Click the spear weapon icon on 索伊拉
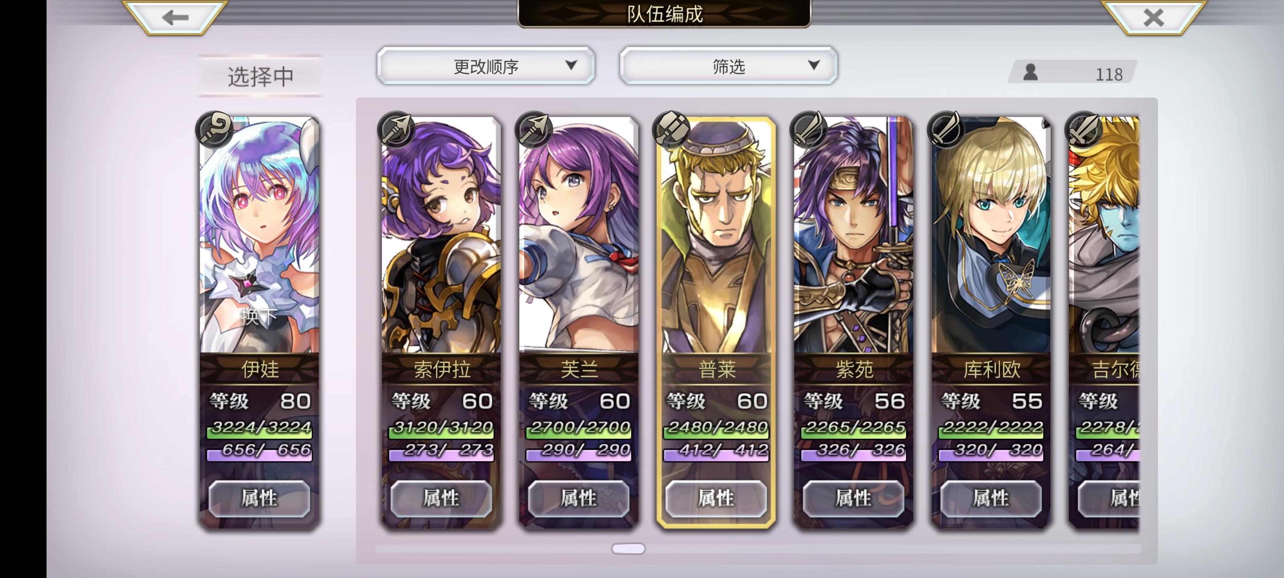Screen dimensions: 1284x578 [x=396, y=129]
